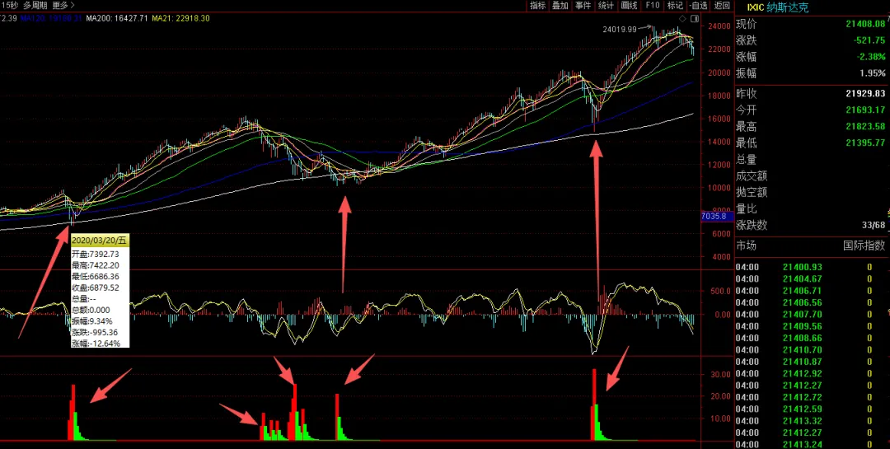Viewport: 890px width, 449px height.
Task: Select the 15秒 period tab
Action: [x=8, y=6]
